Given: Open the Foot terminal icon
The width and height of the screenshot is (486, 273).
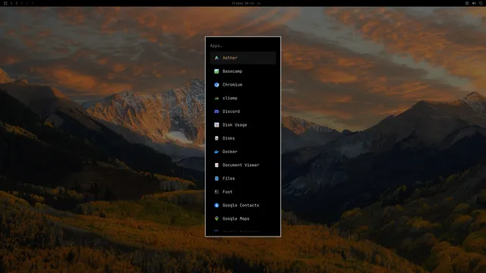Looking at the screenshot, I should coord(216,192).
